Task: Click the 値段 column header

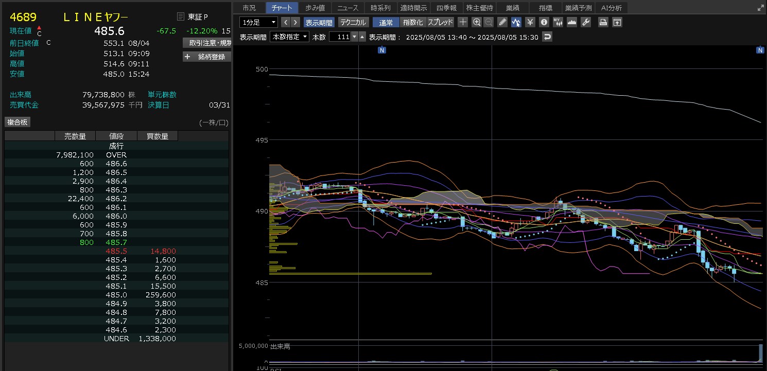Action: click(x=116, y=136)
